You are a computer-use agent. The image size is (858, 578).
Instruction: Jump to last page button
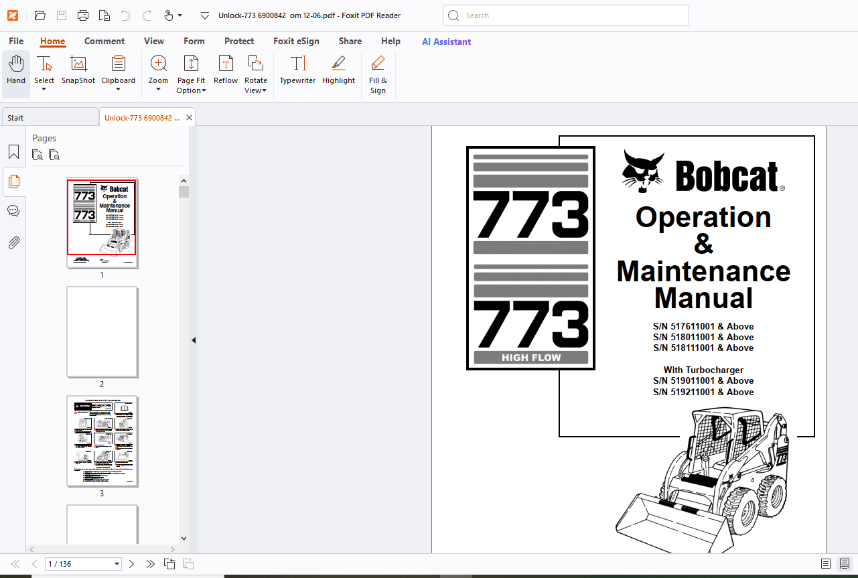(x=151, y=564)
